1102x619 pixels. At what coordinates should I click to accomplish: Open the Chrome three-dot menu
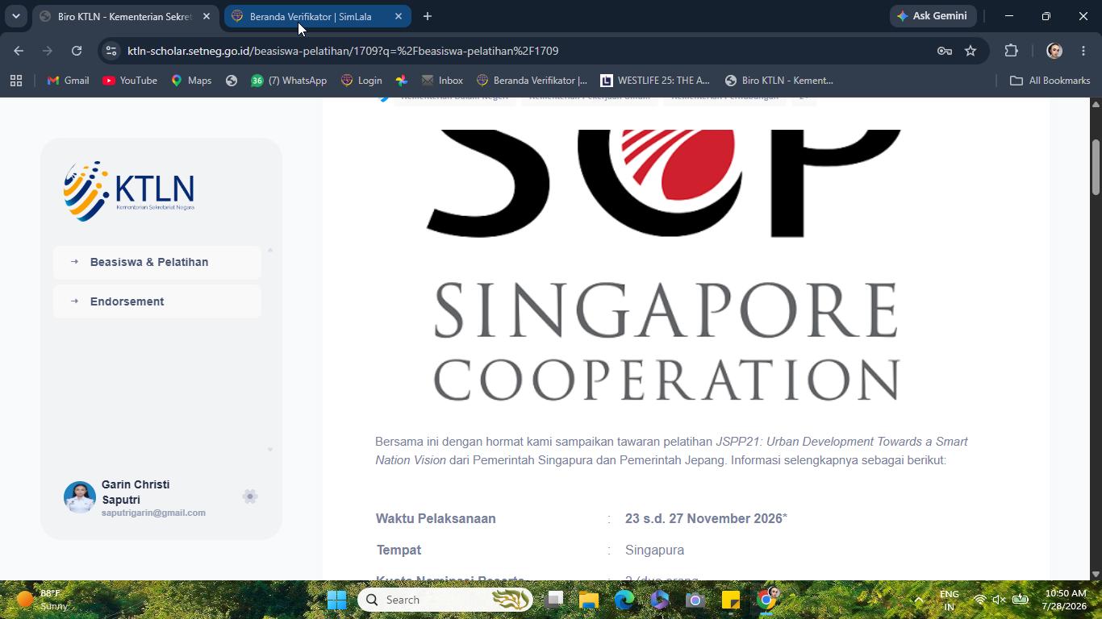pos(1083,51)
